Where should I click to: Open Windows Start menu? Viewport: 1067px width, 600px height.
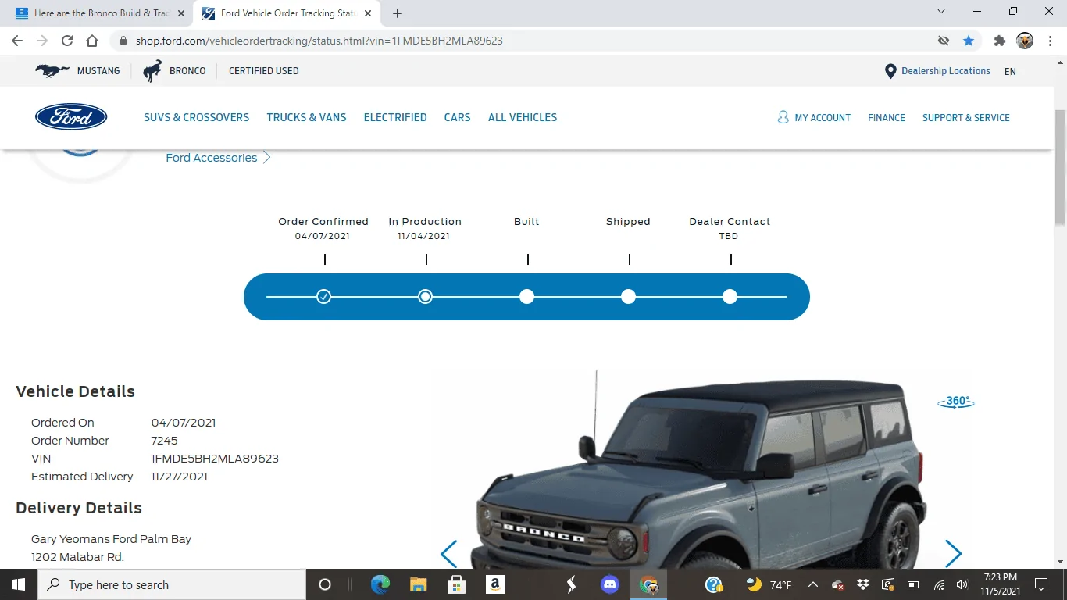point(19,584)
